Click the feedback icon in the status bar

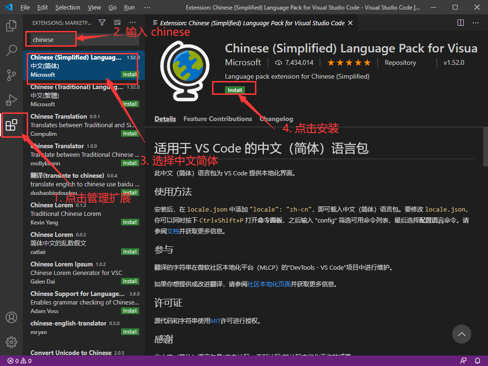463,361
